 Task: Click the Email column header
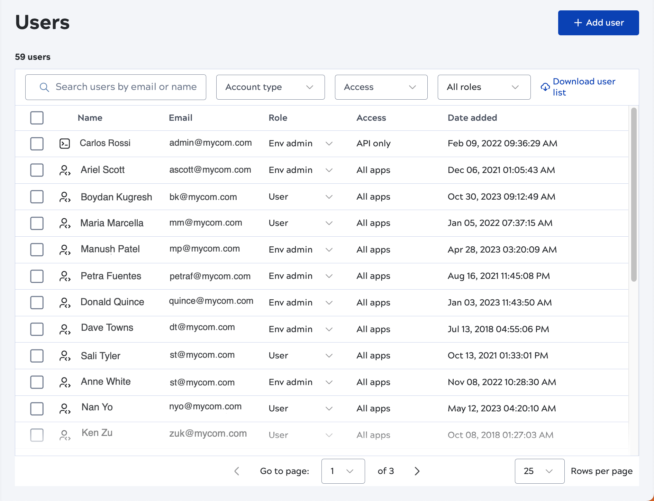click(180, 118)
